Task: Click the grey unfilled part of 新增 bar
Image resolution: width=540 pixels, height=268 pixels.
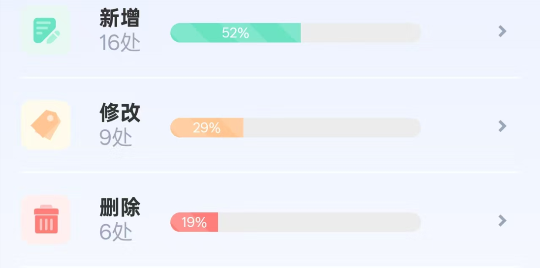Action: click(x=360, y=33)
